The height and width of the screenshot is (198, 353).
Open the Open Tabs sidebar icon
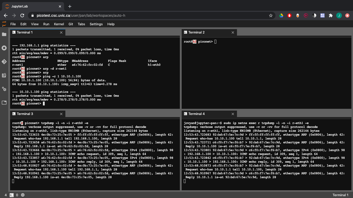tap(4, 103)
